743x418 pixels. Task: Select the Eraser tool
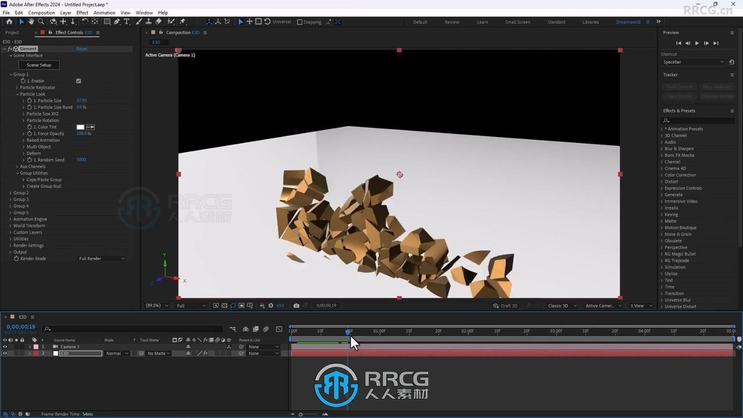(x=158, y=21)
